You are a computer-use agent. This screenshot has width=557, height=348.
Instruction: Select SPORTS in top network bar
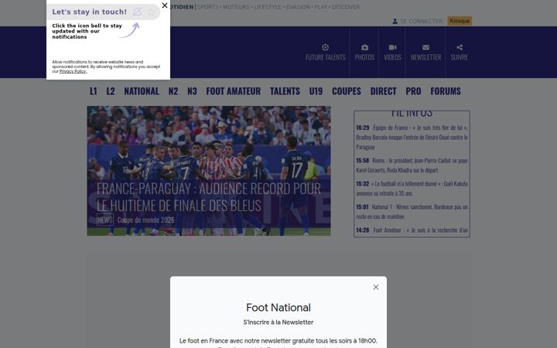[208, 7]
